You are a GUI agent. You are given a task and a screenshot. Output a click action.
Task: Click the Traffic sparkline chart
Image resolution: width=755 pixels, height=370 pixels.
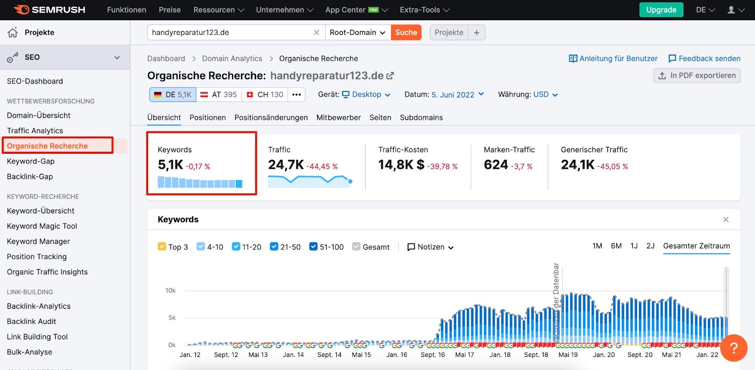[x=310, y=181]
